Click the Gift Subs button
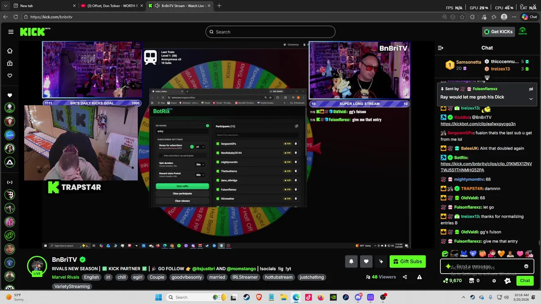Screen dimensions: 541x304 pos(407,261)
